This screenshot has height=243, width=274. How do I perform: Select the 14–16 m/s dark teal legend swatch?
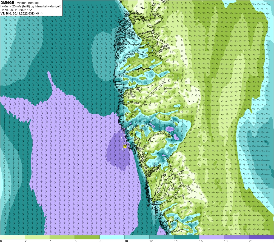point(187,237)
